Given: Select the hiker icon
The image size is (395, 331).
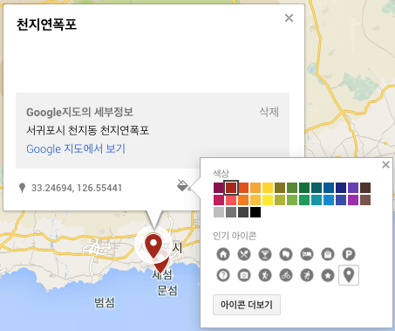Looking at the screenshot, I should click(265, 275).
